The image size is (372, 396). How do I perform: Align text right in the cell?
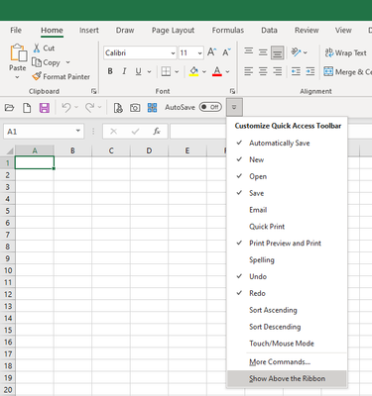278,71
